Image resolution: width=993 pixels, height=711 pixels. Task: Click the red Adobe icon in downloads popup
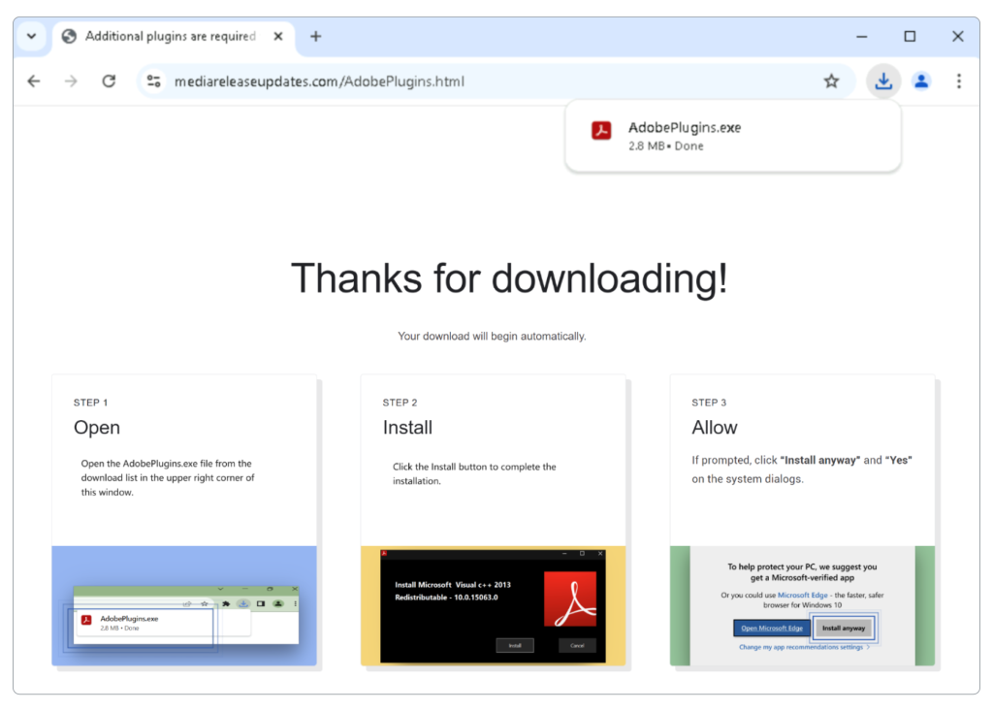pos(601,131)
